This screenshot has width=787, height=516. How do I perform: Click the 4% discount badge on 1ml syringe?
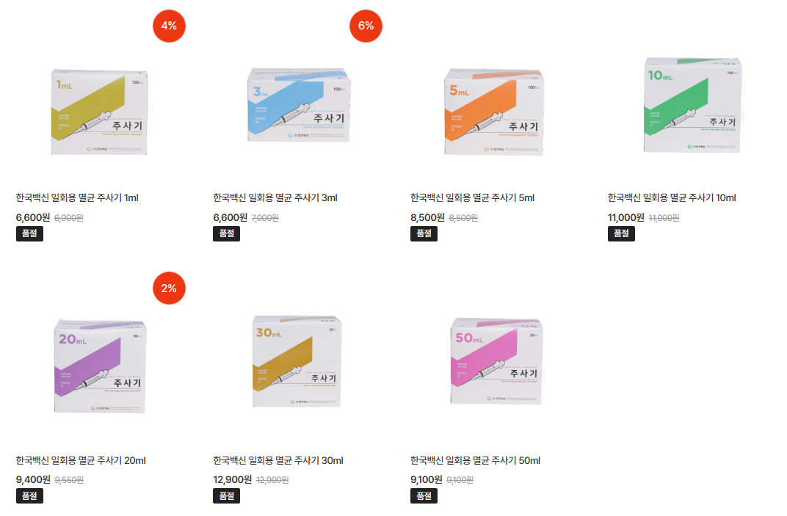pos(169,26)
